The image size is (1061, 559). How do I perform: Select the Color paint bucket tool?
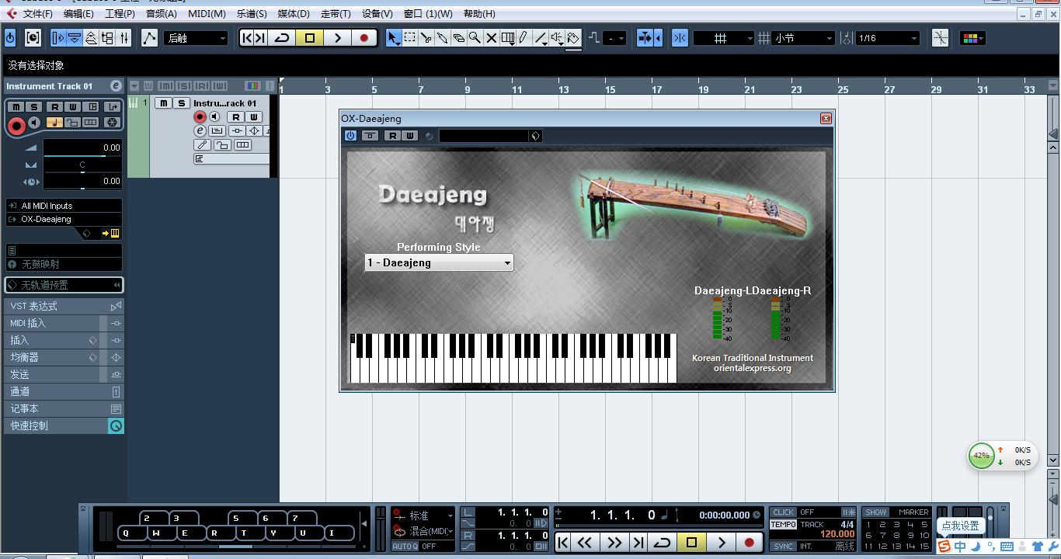(x=573, y=37)
